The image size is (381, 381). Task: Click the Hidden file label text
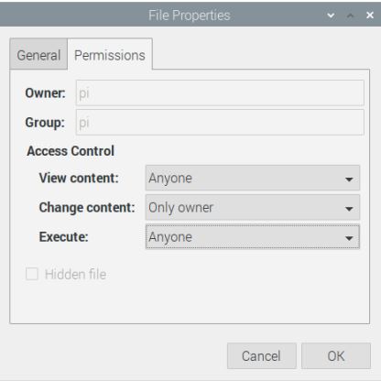75,274
